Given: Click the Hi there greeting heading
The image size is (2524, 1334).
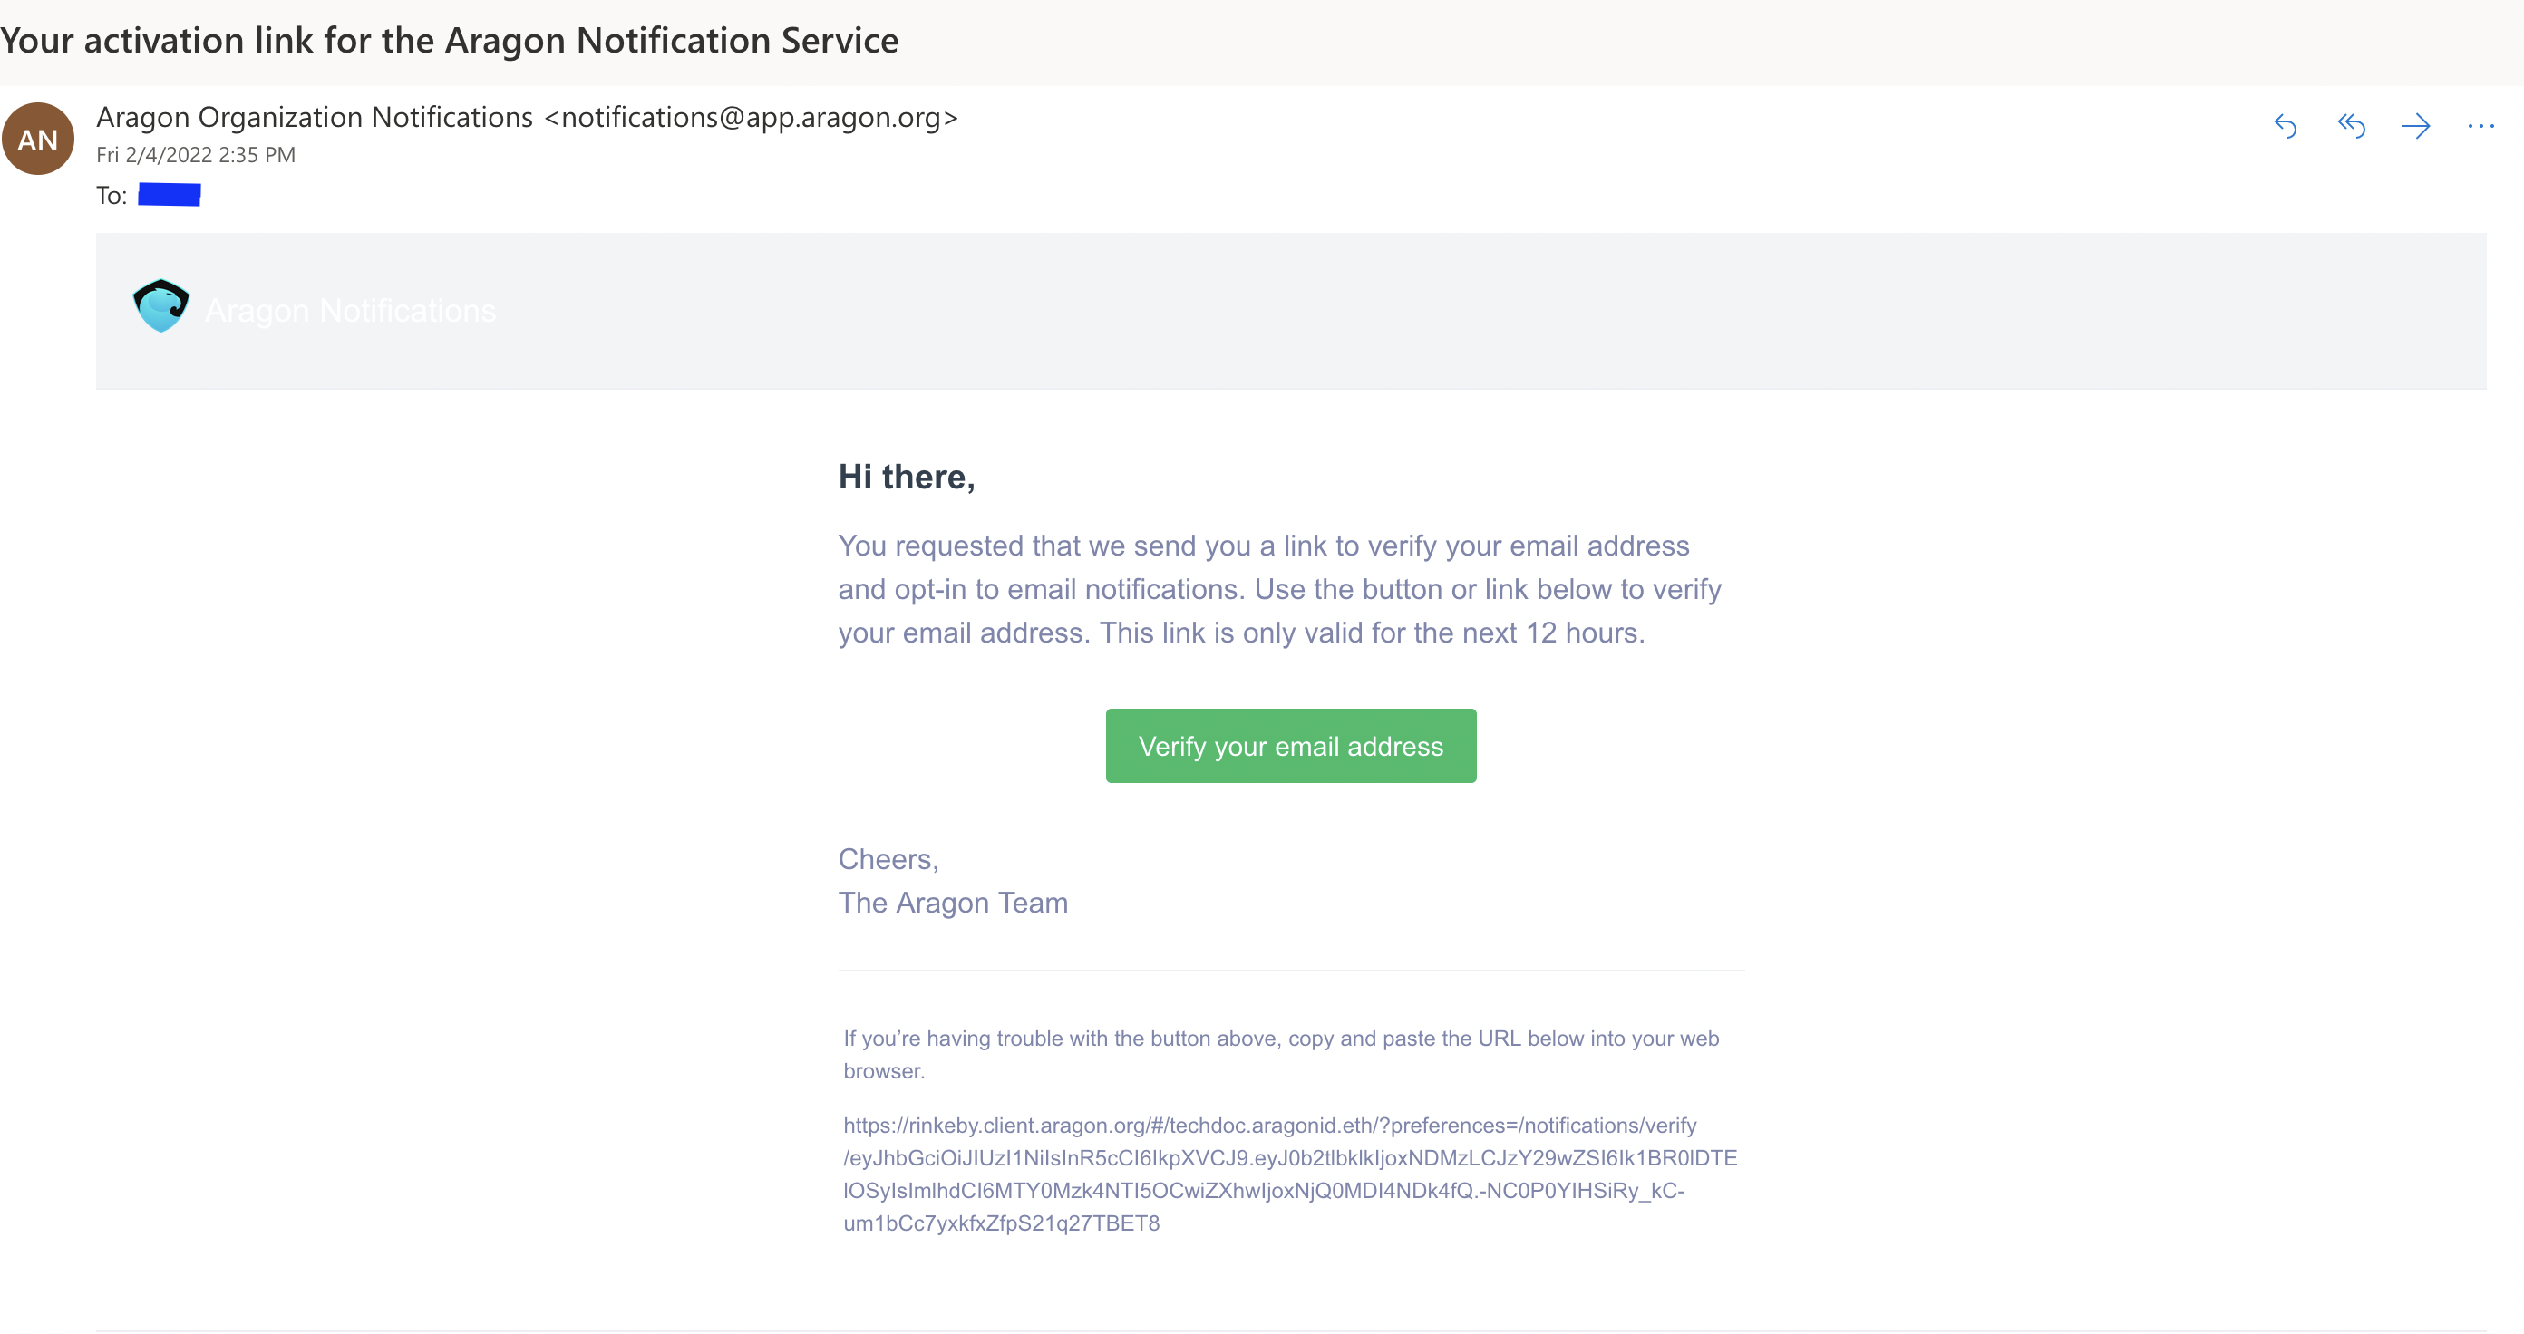Looking at the screenshot, I should [x=907, y=477].
